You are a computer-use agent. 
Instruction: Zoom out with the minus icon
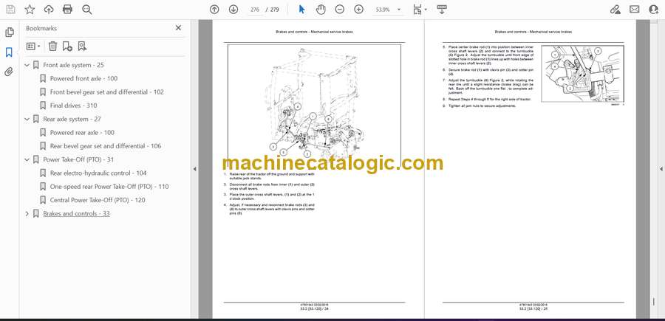point(340,10)
